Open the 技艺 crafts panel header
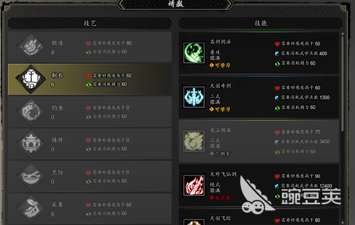 tap(90, 23)
